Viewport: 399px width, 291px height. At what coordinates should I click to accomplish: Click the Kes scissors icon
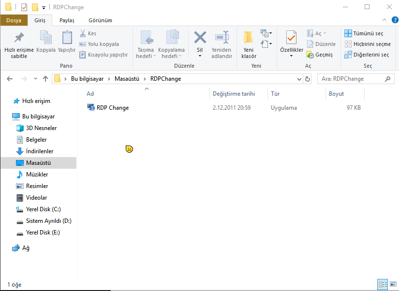pos(83,33)
